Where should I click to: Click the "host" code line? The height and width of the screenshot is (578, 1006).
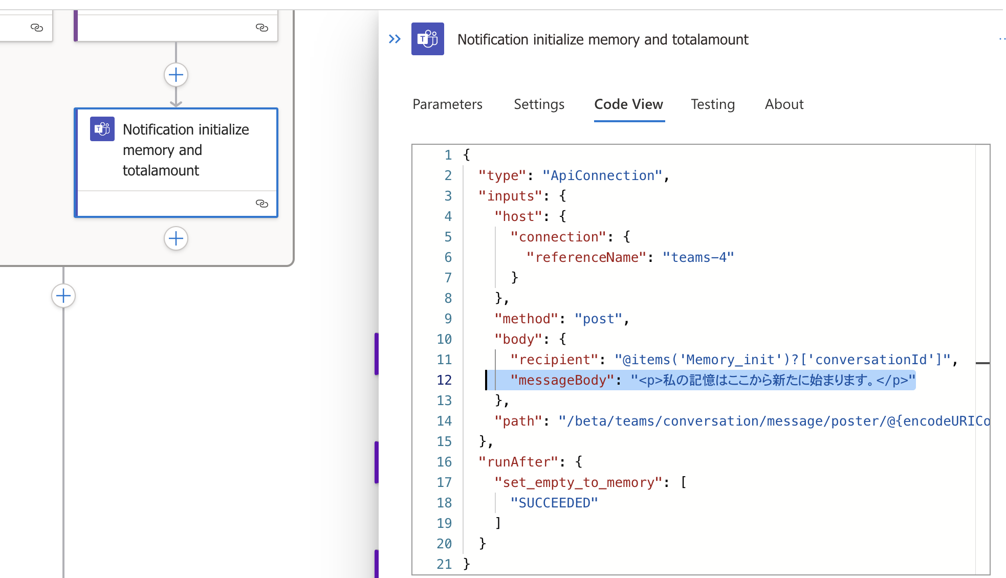(530, 216)
